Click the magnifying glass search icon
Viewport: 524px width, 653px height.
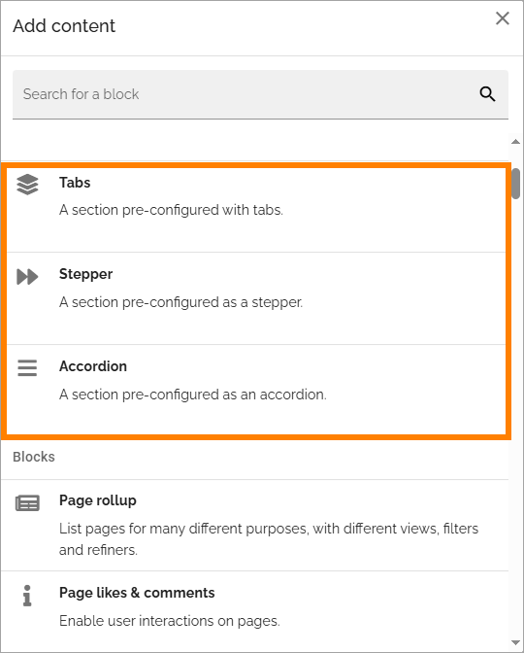[487, 94]
